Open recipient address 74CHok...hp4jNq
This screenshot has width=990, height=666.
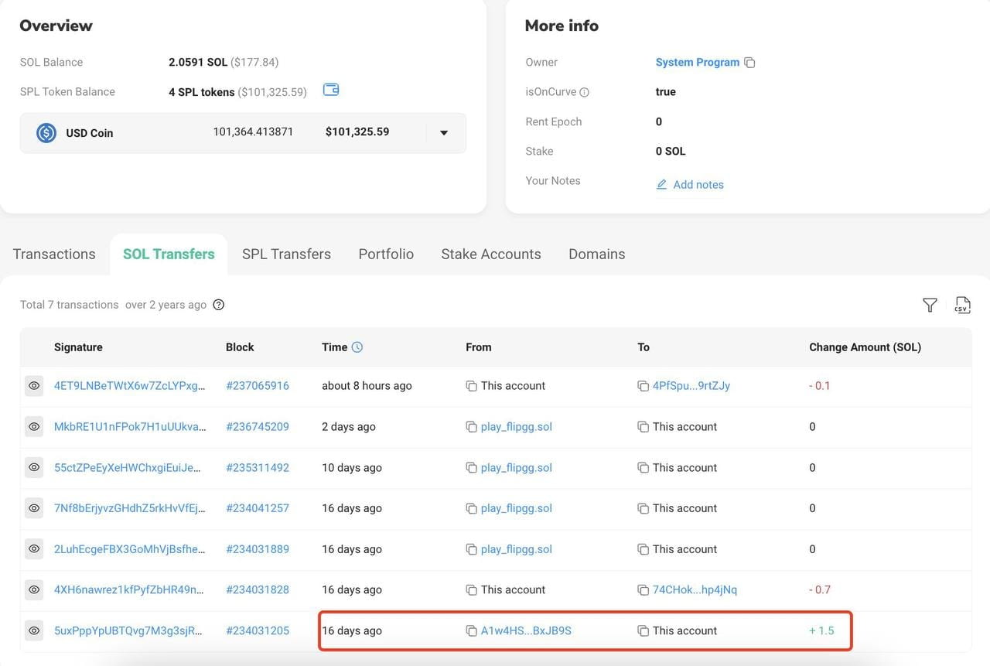coord(695,590)
